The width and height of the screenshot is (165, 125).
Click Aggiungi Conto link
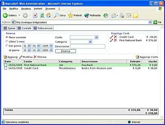pos(147,57)
